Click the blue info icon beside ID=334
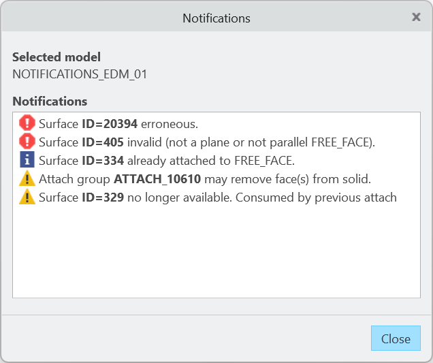Screen dimensions: 433x363 [27, 160]
